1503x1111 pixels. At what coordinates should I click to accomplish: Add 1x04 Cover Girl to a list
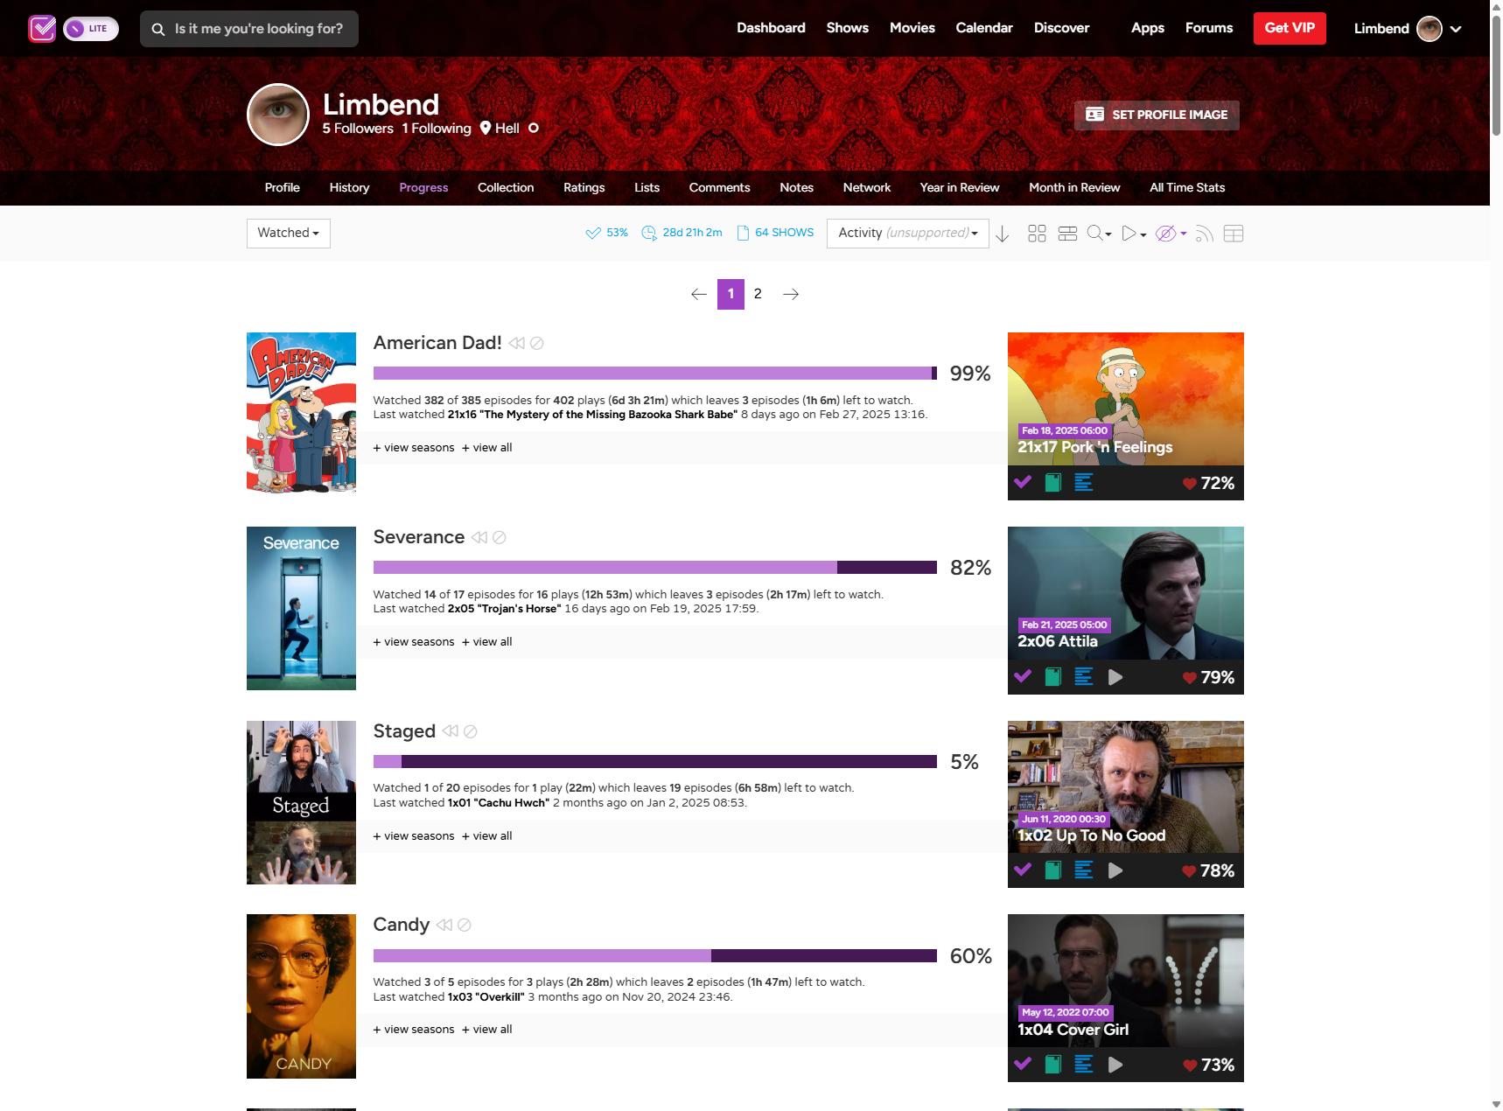click(x=1084, y=1065)
